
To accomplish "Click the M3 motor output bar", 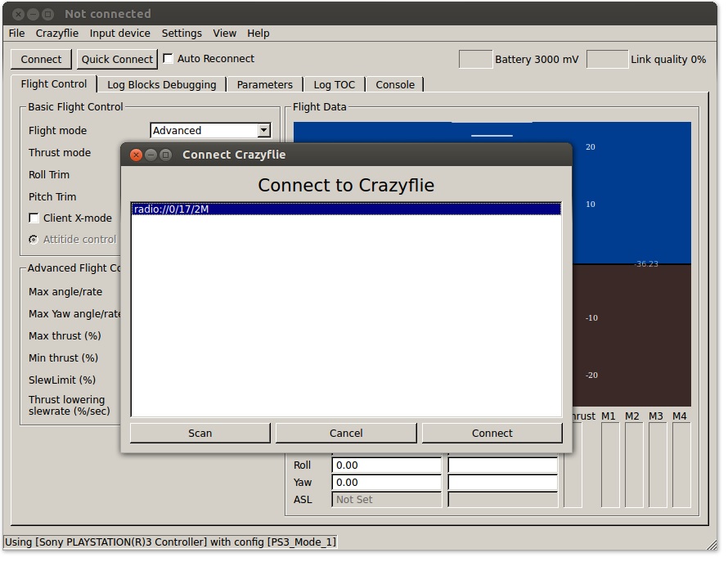I will tap(658, 465).
